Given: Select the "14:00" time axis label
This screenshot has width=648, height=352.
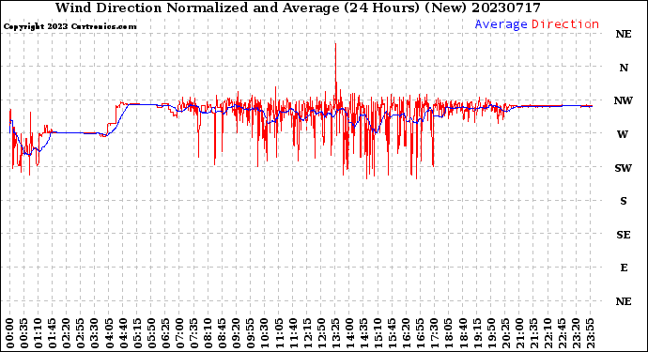Looking at the screenshot, I should click(349, 333).
